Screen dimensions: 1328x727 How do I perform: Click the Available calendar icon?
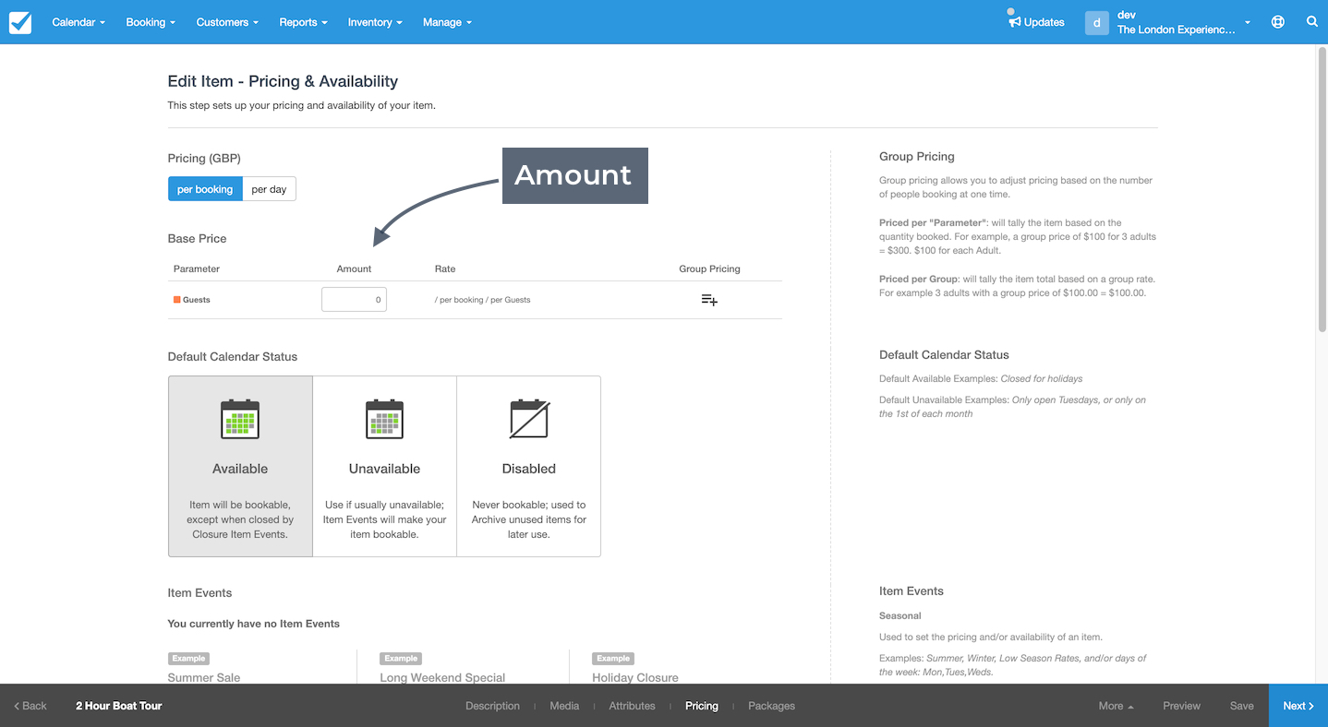coord(240,419)
